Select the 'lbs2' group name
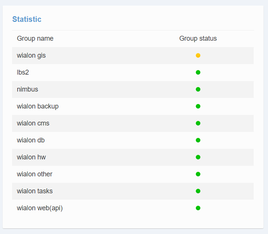Screen dimensions: 268x234 (23, 72)
